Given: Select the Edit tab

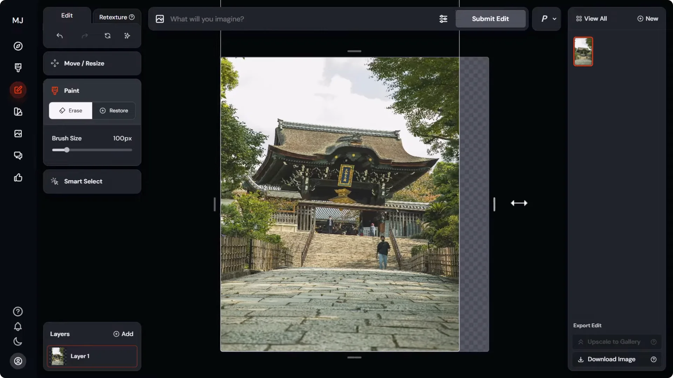Looking at the screenshot, I should click(x=67, y=15).
